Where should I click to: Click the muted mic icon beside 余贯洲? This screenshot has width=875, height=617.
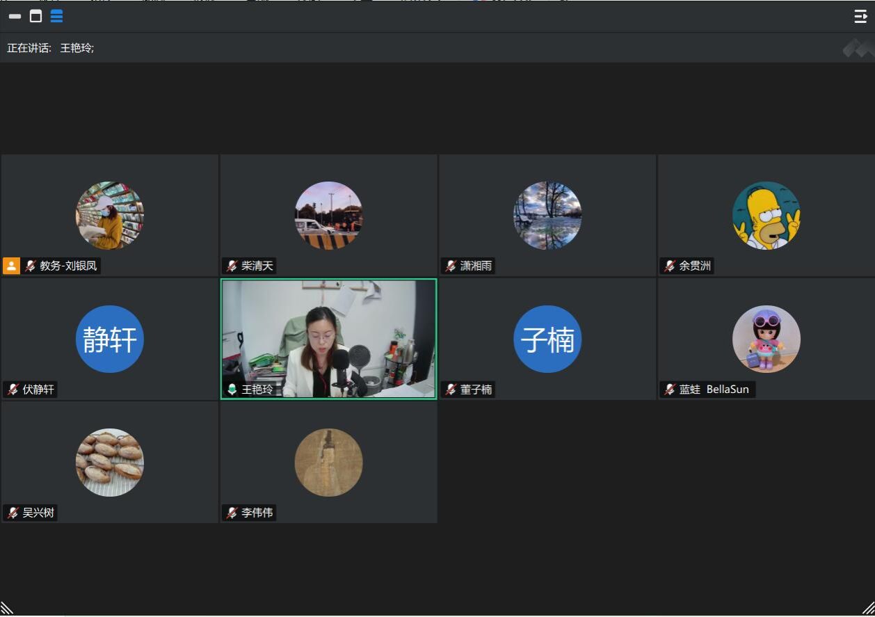[x=670, y=266]
